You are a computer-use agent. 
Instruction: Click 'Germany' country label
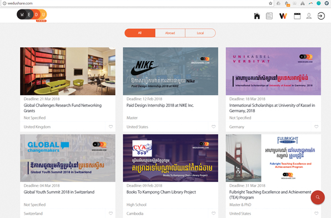click(x=237, y=127)
